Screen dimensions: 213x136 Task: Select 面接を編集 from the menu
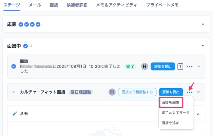(x=171, y=103)
